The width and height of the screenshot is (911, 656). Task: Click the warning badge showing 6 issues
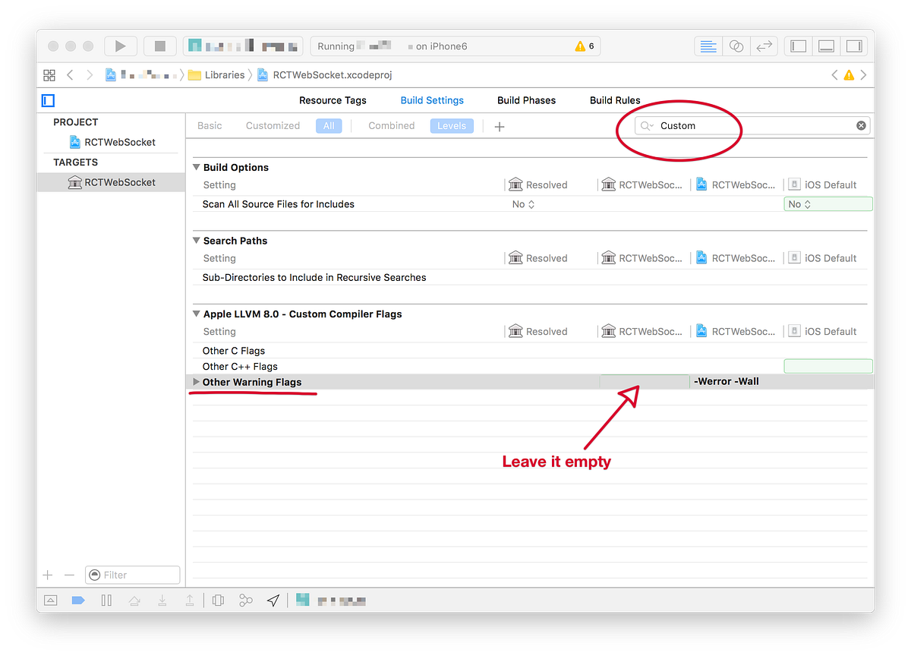coord(585,46)
